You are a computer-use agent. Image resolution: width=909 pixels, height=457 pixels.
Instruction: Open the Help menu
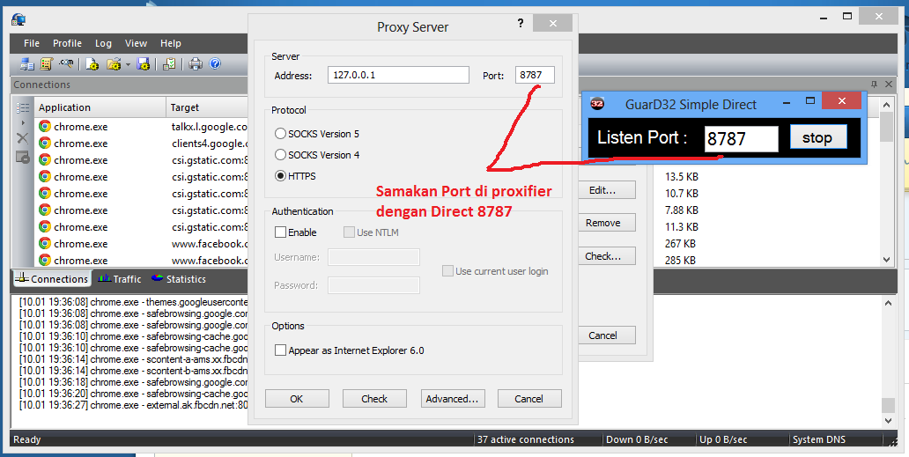(171, 43)
